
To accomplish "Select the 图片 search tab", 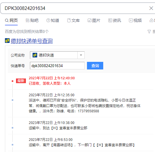I will (x=94, y=20).
